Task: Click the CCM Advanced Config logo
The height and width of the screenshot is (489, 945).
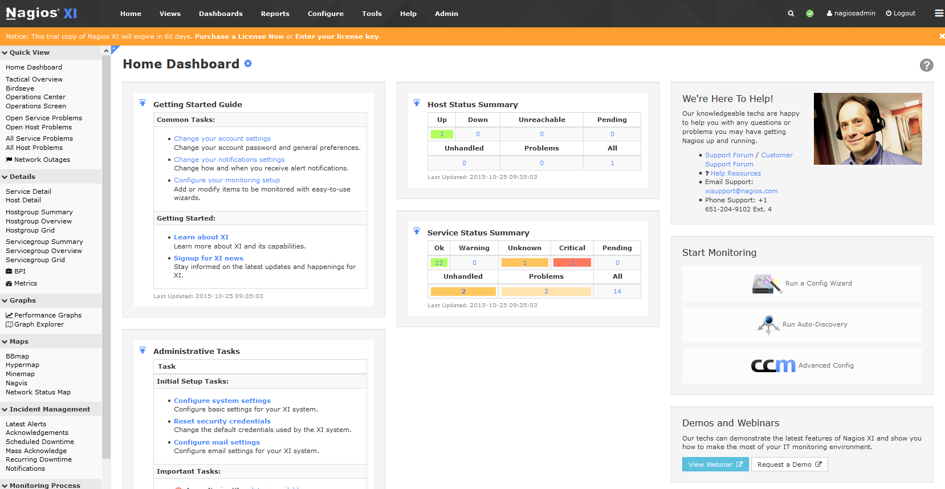Action: (x=773, y=365)
